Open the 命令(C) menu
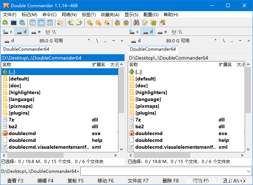The height and width of the screenshot is (185, 253). coord(49,15)
